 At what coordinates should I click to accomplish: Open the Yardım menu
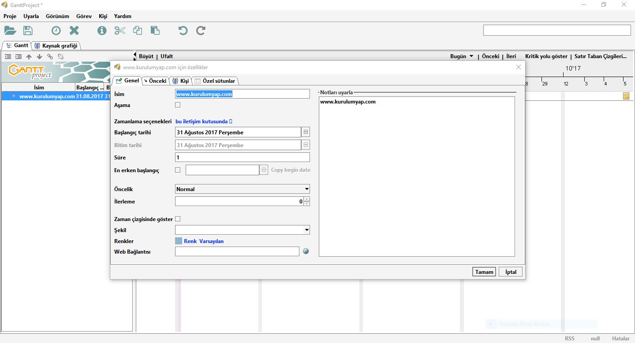coord(123,16)
